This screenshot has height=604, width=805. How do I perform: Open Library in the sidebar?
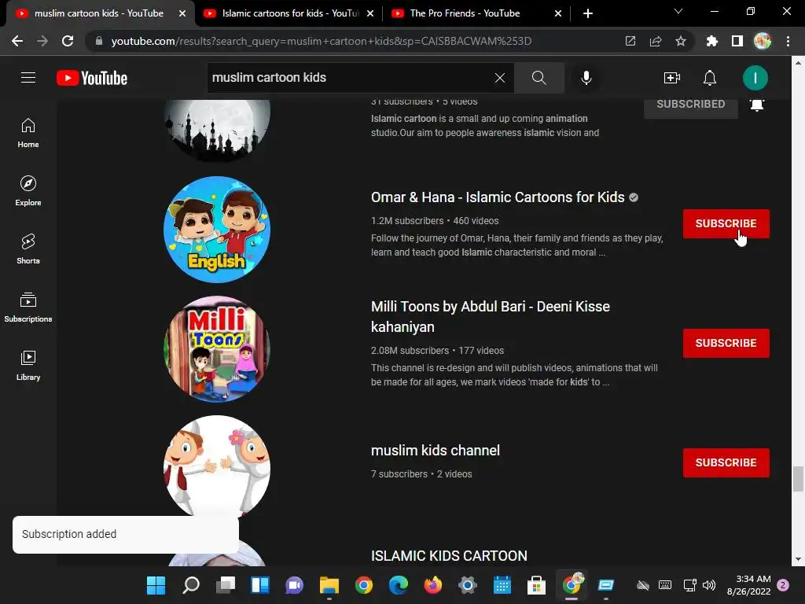pos(28,365)
